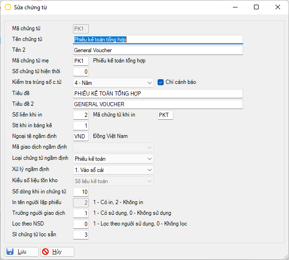Image resolution: width=289 pixels, height=260 pixels.
Task: Click the Mã chứng từ khi in field
Action: pyautogui.click(x=165, y=115)
